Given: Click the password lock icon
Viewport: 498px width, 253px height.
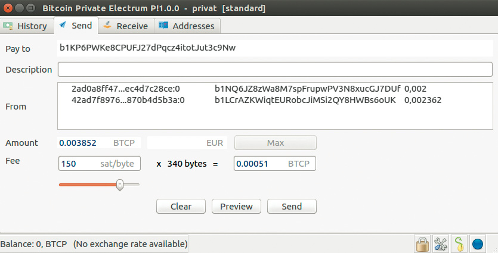Looking at the screenshot, I should 423,243.
